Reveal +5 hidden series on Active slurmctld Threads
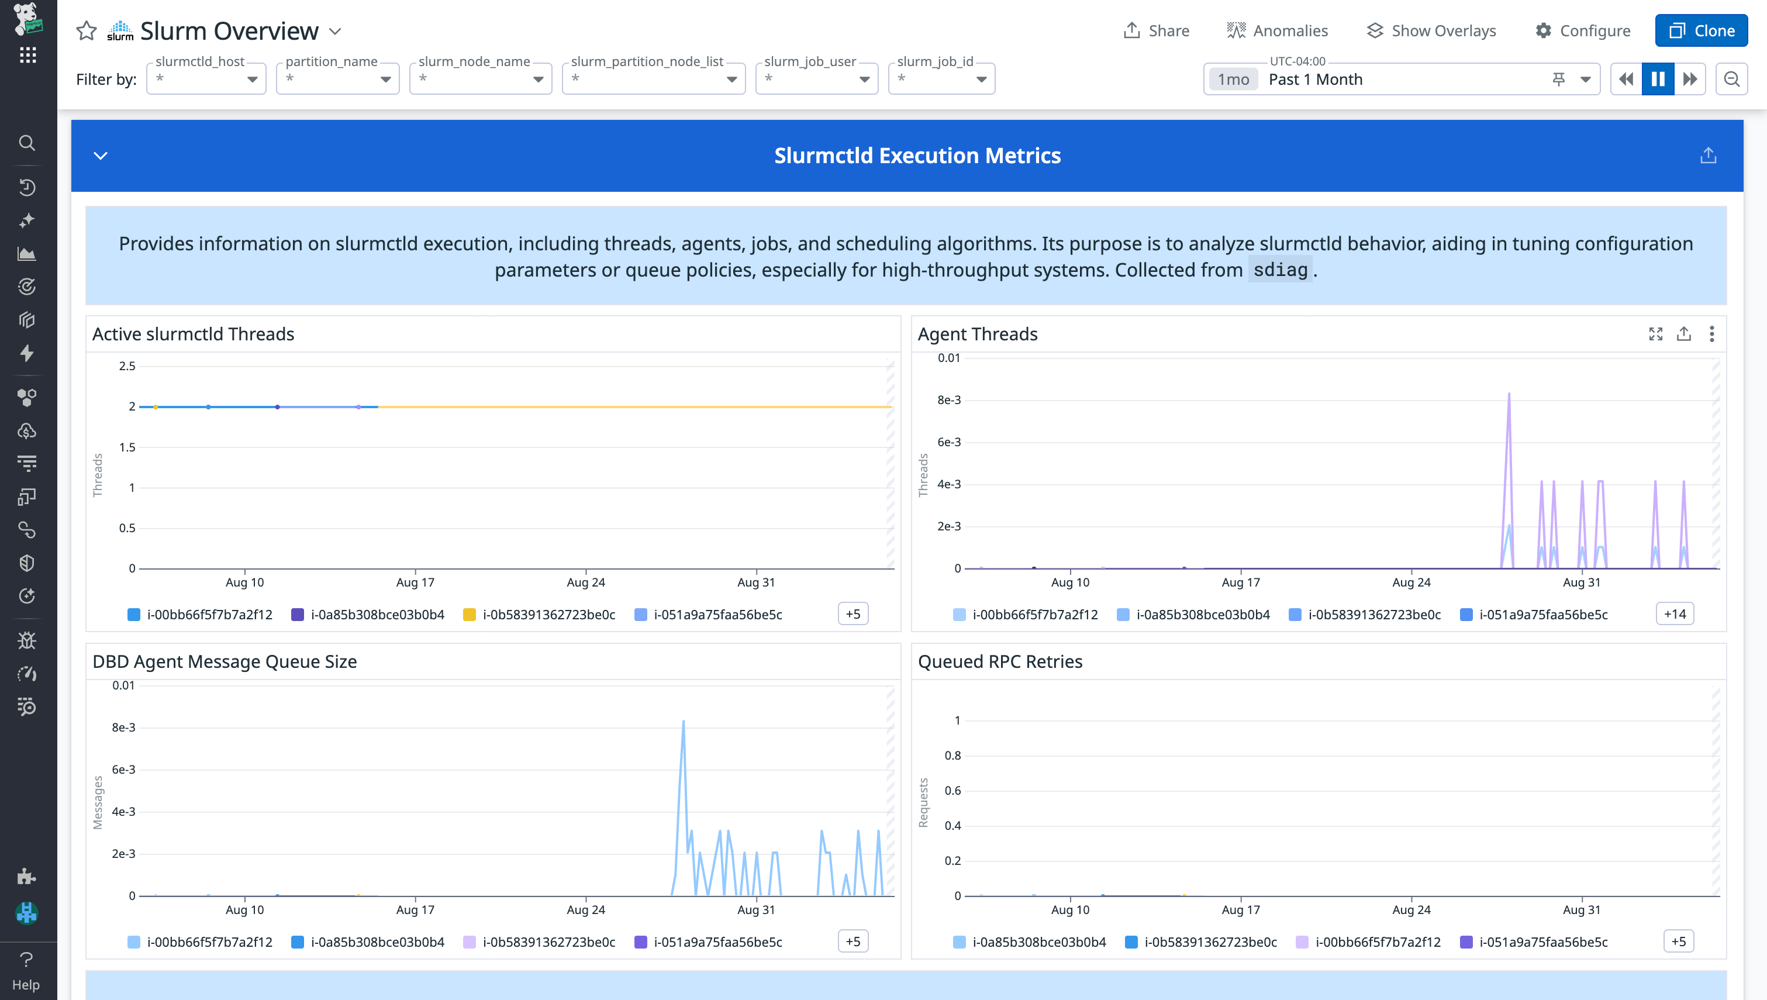Screen dimensions: 1767x1000 coord(853,613)
